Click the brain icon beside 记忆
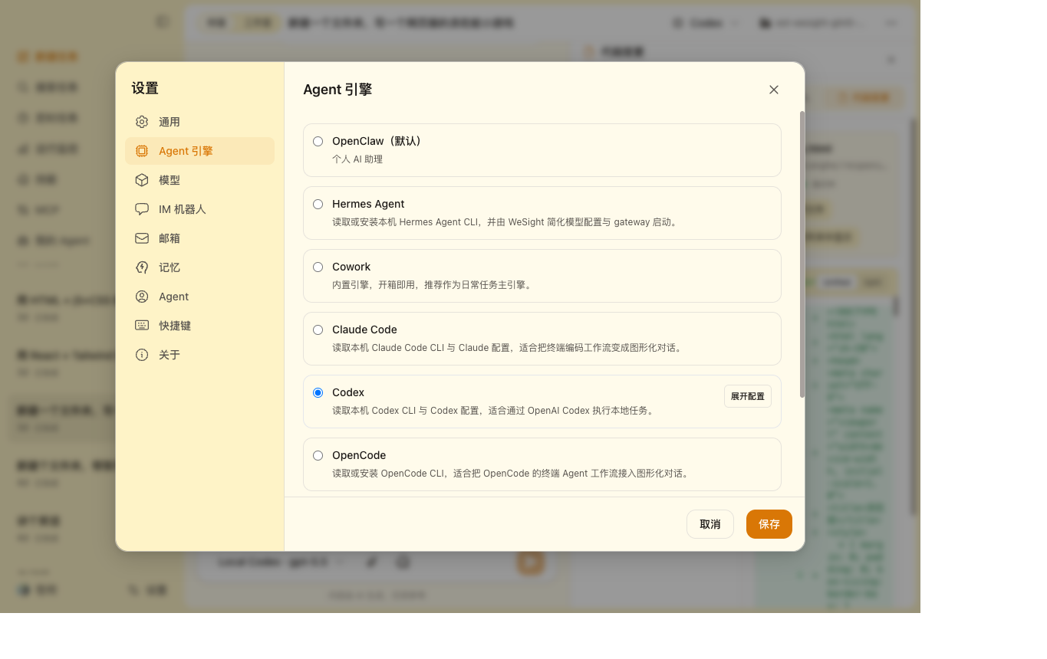Viewport: 1047px width, 659px height. tap(142, 267)
